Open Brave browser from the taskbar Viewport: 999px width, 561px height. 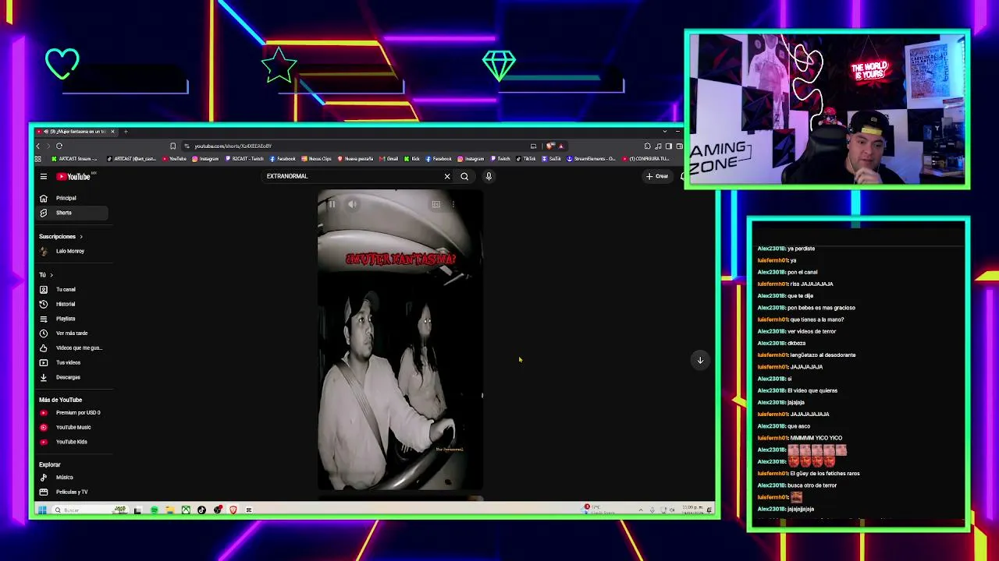(233, 510)
